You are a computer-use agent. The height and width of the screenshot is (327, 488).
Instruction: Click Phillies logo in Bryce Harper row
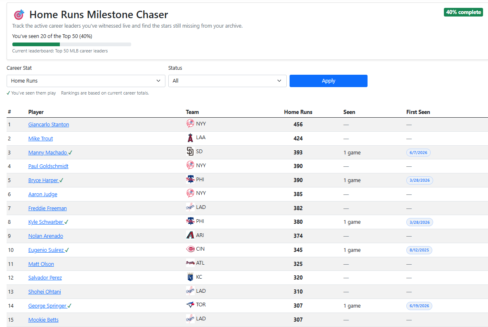point(190,179)
